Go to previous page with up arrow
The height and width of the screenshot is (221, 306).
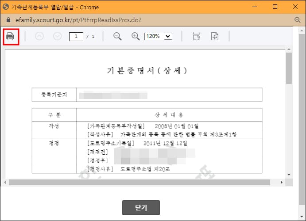[x=39, y=36]
